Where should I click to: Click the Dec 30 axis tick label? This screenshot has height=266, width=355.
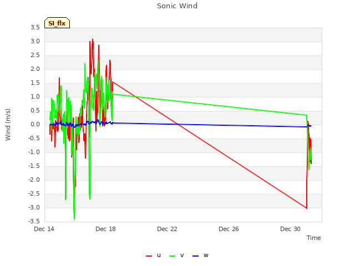[x=291, y=229]
